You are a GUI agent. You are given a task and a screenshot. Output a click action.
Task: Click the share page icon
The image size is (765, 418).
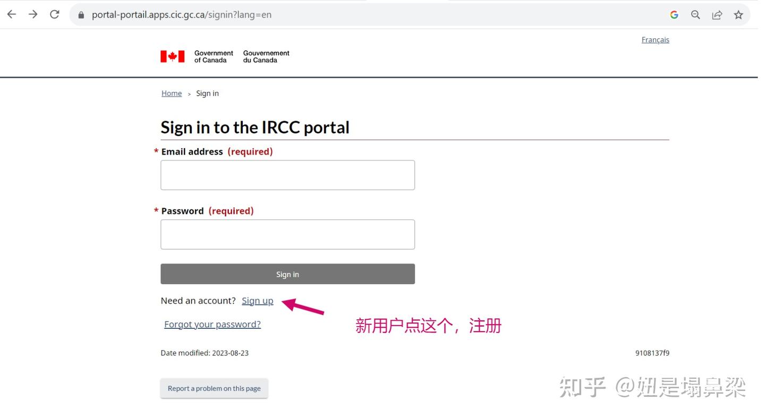click(717, 14)
